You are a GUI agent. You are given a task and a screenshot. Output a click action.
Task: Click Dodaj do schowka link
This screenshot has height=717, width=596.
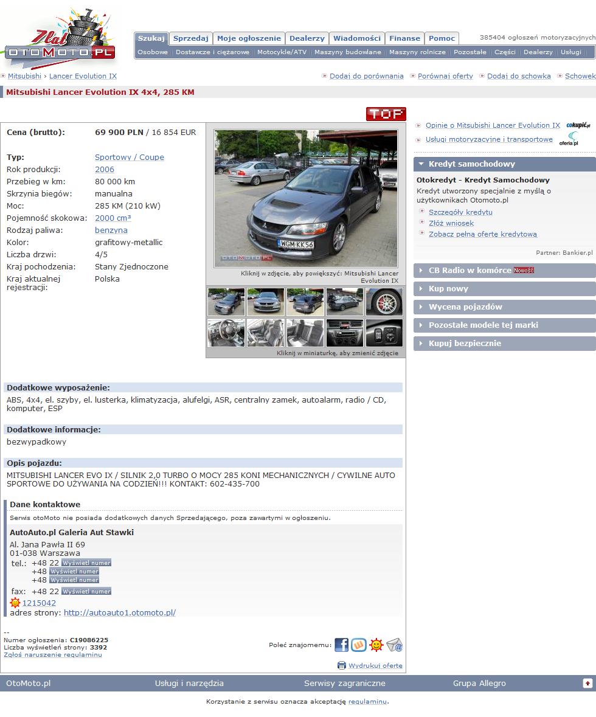tap(519, 76)
